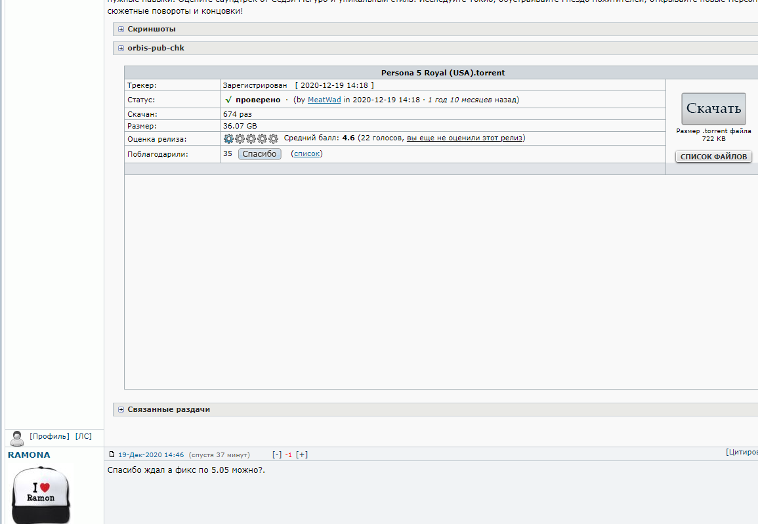This screenshot has height=524, width=758.
Task: Click the Скачать download button
Action: coord(713,109)
